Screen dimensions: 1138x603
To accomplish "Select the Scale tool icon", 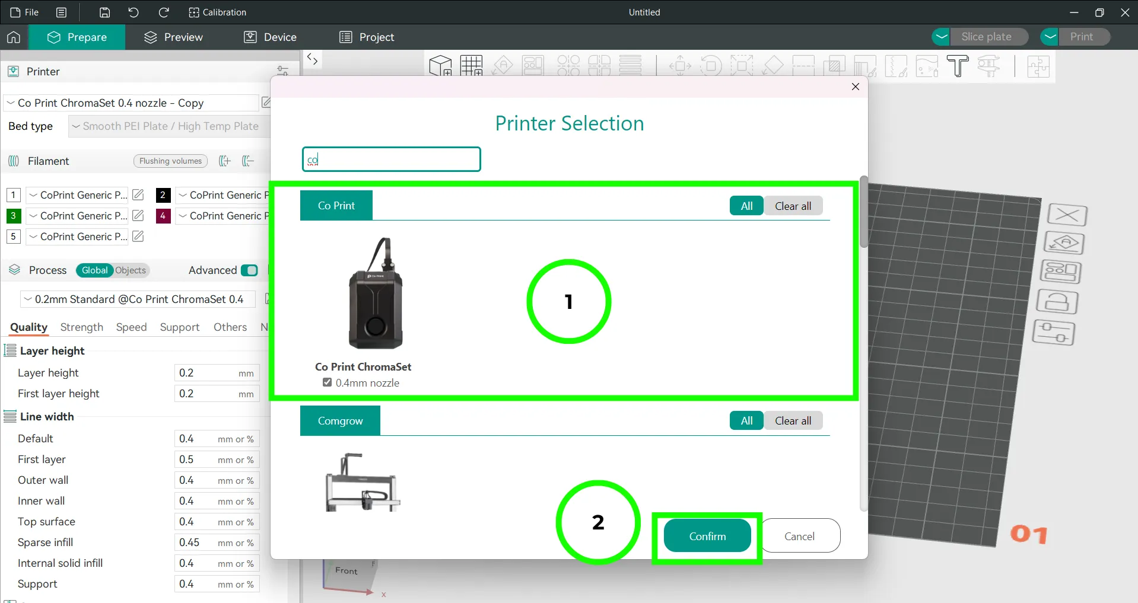I will pyautogui.click(x=742, y=65).
